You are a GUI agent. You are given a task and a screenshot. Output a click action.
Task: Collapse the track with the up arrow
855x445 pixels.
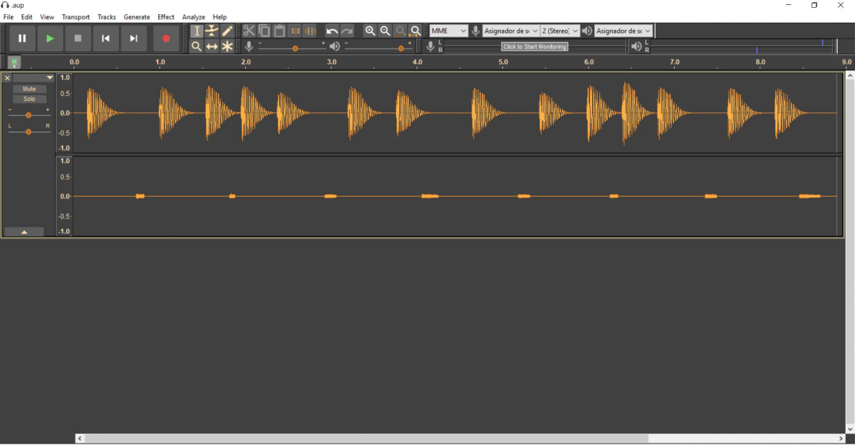[x=24, y=231]
